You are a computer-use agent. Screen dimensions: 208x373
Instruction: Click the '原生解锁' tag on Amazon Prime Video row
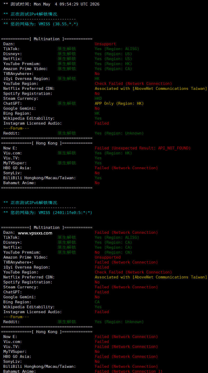click(67, 69)
